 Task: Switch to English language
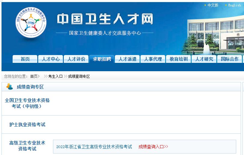[x=234, y=5]
